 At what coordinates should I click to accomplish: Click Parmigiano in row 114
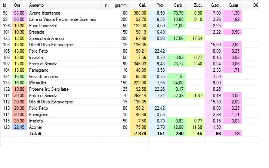38,115
